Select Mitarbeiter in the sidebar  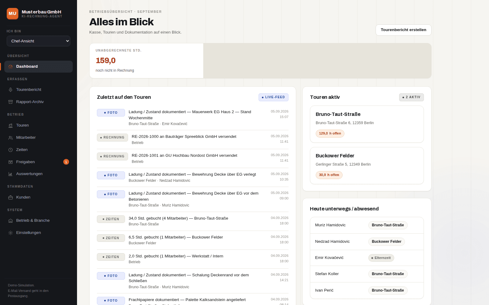[x=39, y=138]
